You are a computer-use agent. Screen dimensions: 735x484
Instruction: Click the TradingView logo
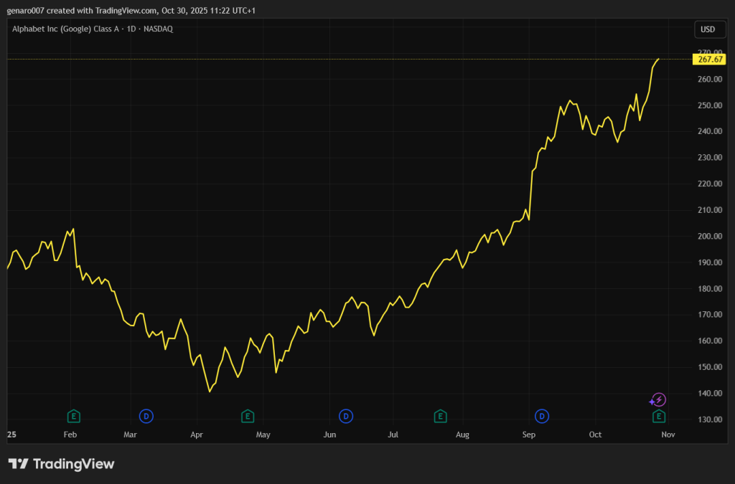coord(61,464)
